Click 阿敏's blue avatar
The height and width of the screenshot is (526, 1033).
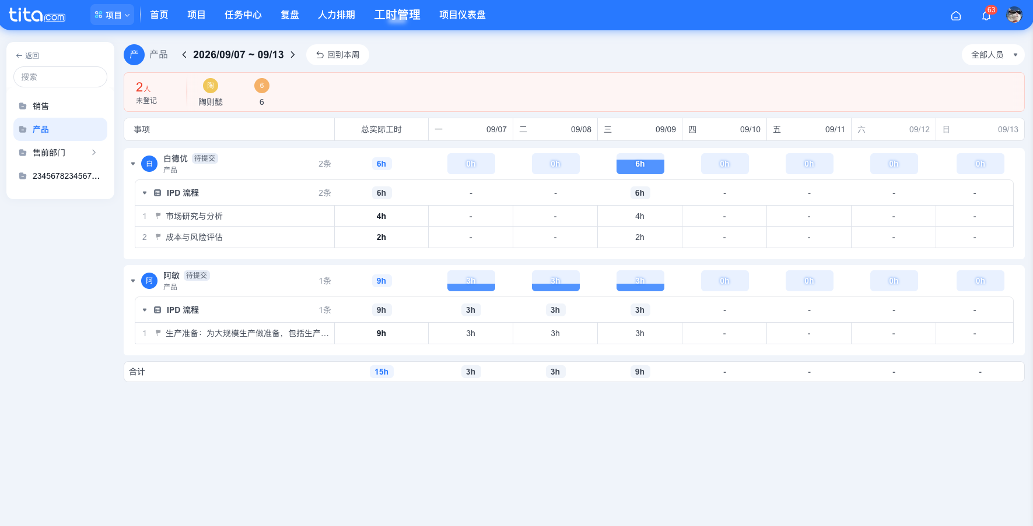[149, 281]
